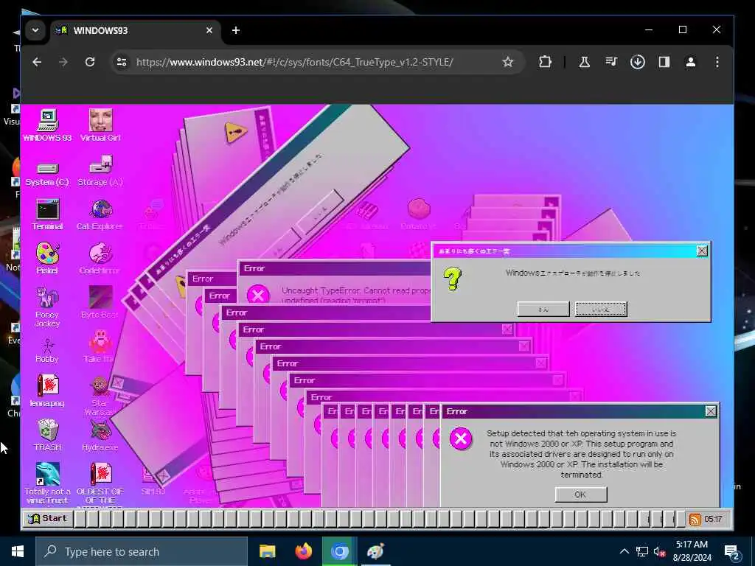Open File Explorer from the taskbar
This screenshot has height=566, width=755.
[267, 551]
